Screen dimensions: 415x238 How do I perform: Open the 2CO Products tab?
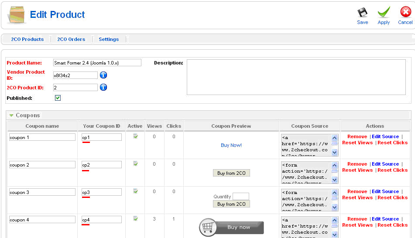coord(27,39)
